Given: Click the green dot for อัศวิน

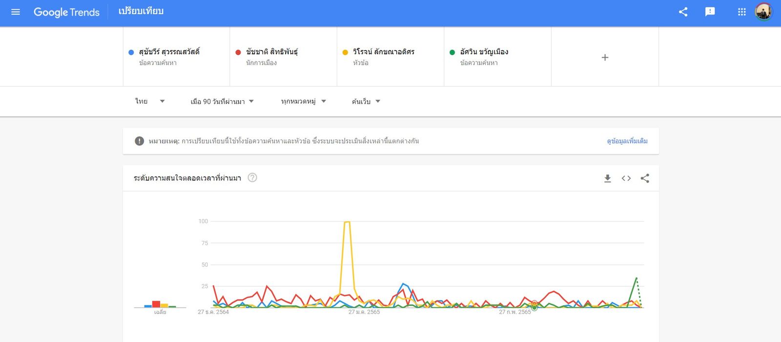Looking at the screenshot, I should (x=452, y=52).
